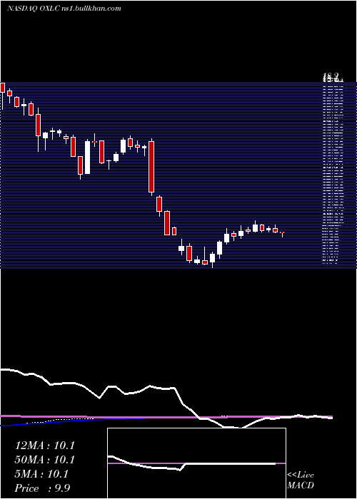Image resolution: width=357 pixels, height=499 pixels.
Task: Click the 50MA : 10.1 value
Action: click(44, 460)
